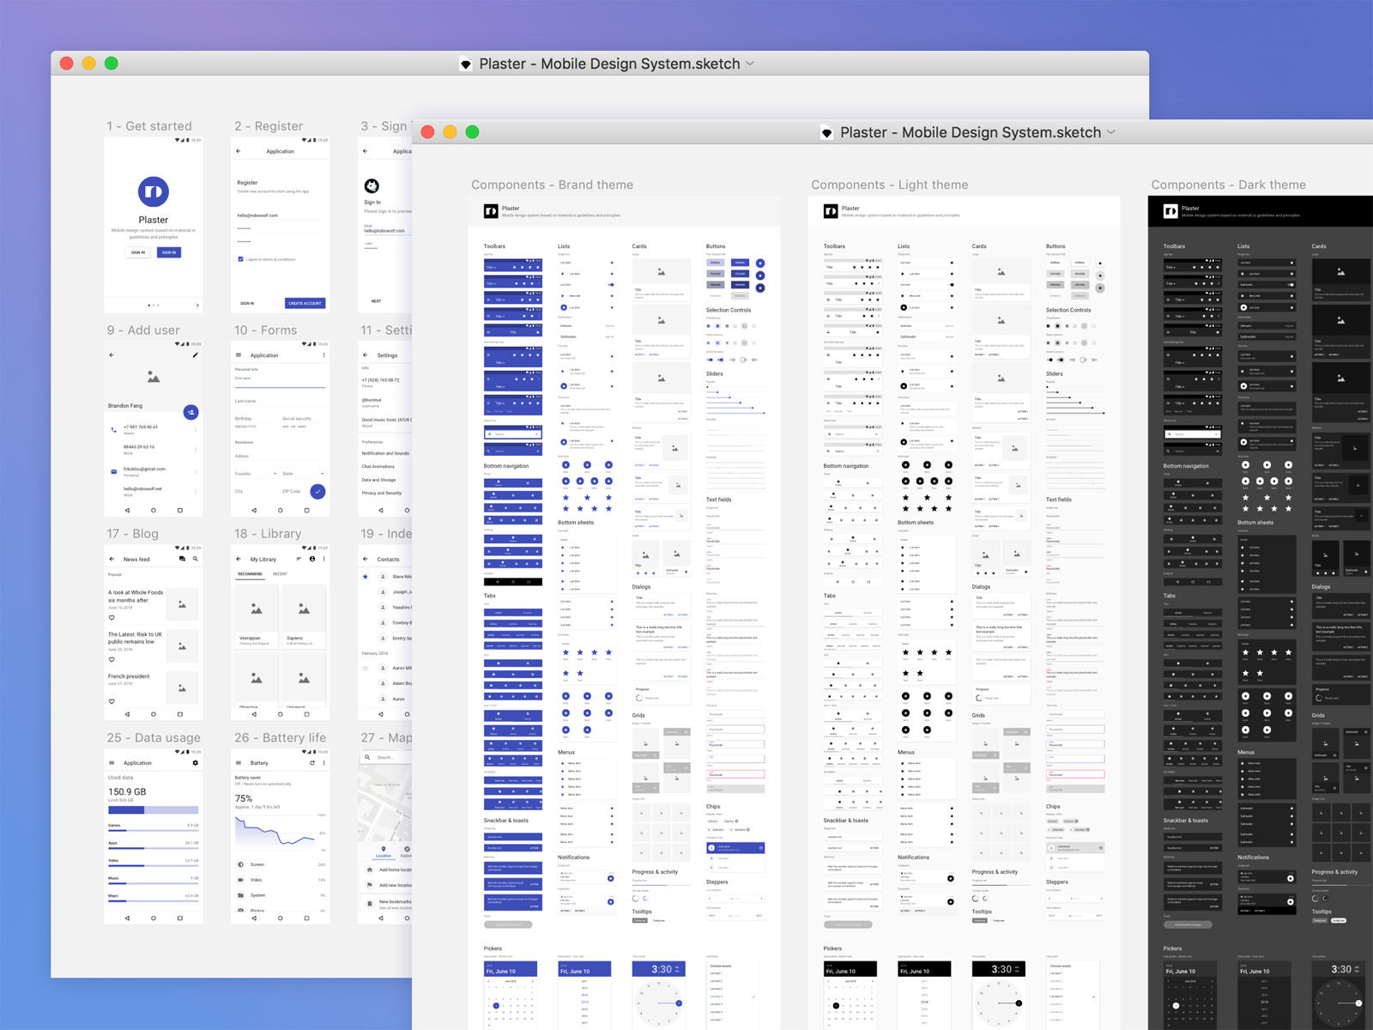Click the blue checkmark button beside ZIP Code
This screenshot has height=1030, width=1373.
point(318,492)
